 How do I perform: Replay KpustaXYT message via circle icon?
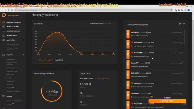(182, 63)
